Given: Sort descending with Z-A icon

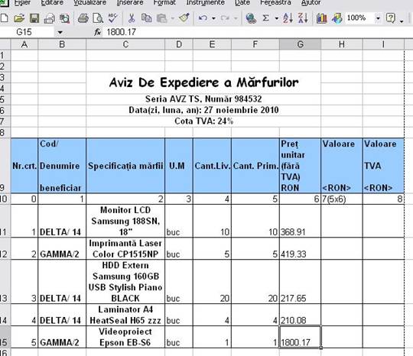Looking at the screenshot, I should click(x=303, y=18).
